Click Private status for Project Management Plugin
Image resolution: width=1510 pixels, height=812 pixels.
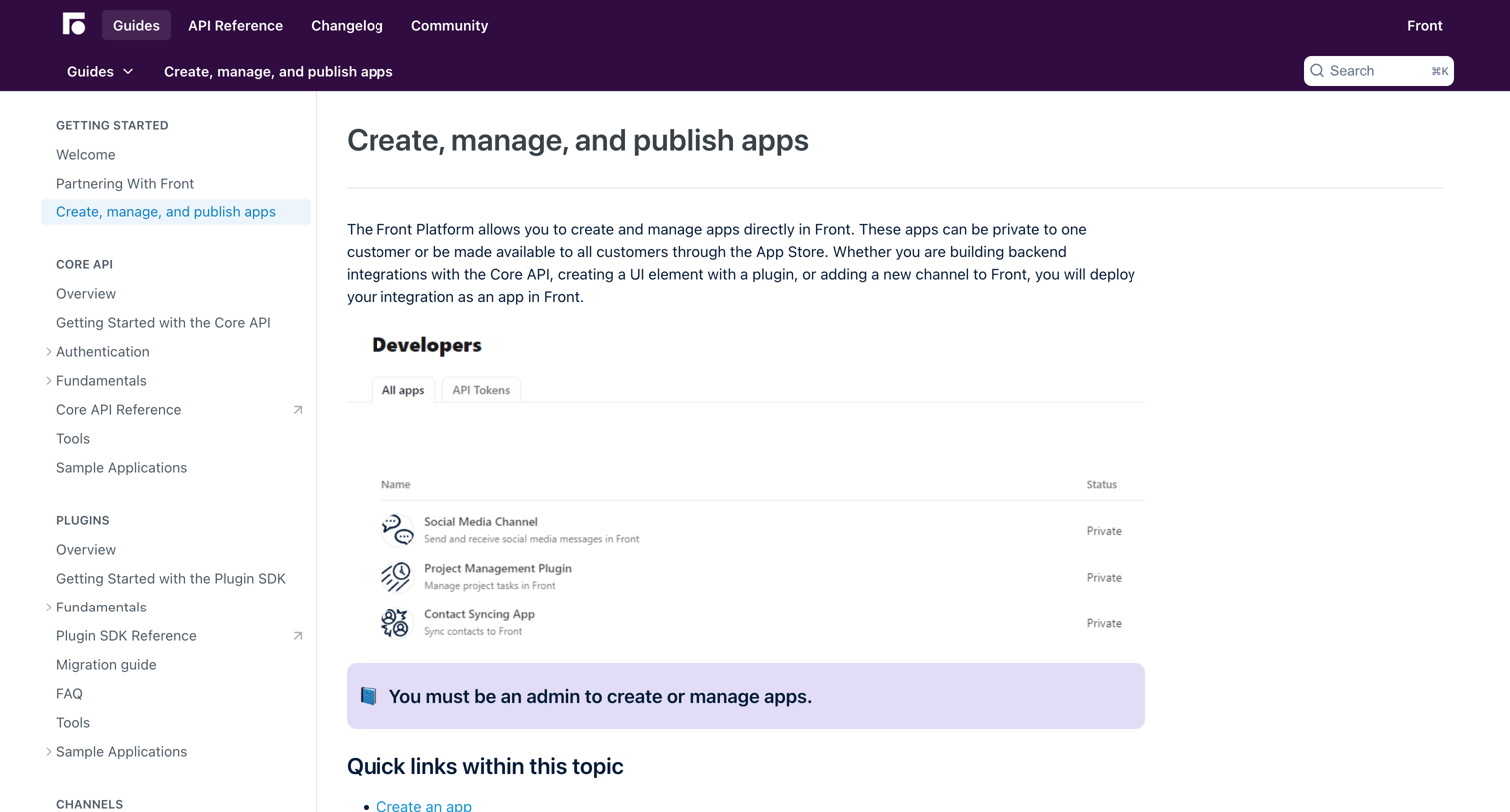point(1104,578)
